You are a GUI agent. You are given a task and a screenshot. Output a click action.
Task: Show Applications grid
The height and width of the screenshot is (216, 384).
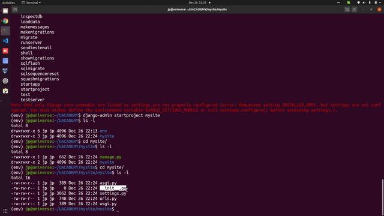click(5, 211)
